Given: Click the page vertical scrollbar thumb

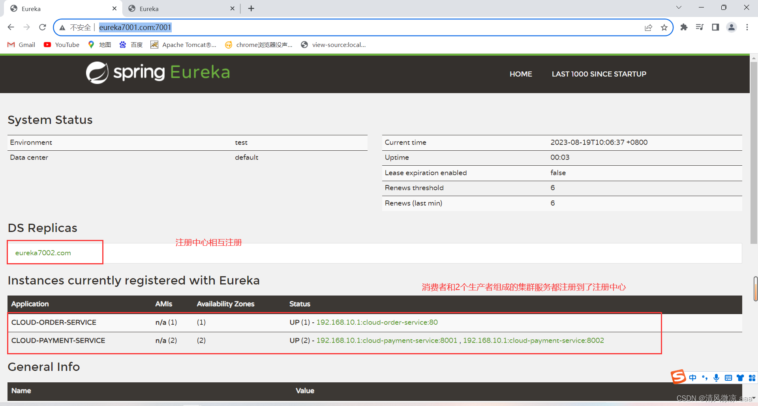Looking at the screenshot, I should pyautogui.click(x=754, y=153).
